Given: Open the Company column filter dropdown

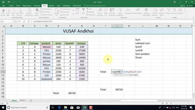Looking at the screenshot, I should coord(39,44).
